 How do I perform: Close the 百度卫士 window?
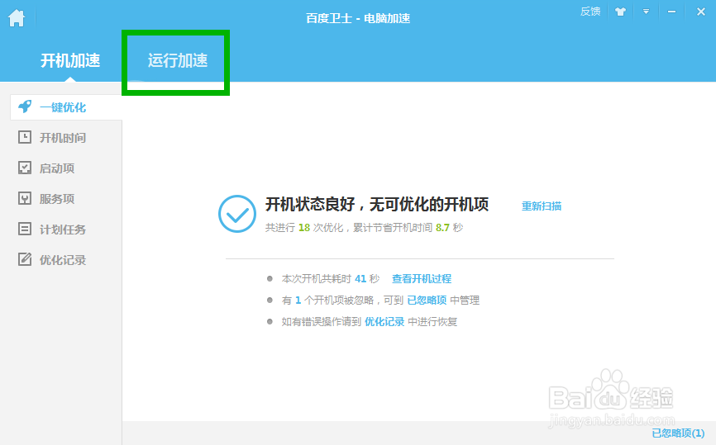click(x=701, y=12)
